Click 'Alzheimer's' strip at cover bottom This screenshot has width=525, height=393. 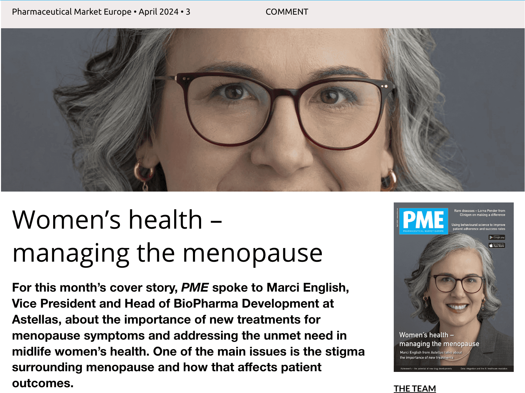click(426, 369)
